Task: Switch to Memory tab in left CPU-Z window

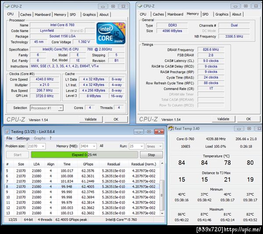Action: pyautogui.click(x=60, y=14)
